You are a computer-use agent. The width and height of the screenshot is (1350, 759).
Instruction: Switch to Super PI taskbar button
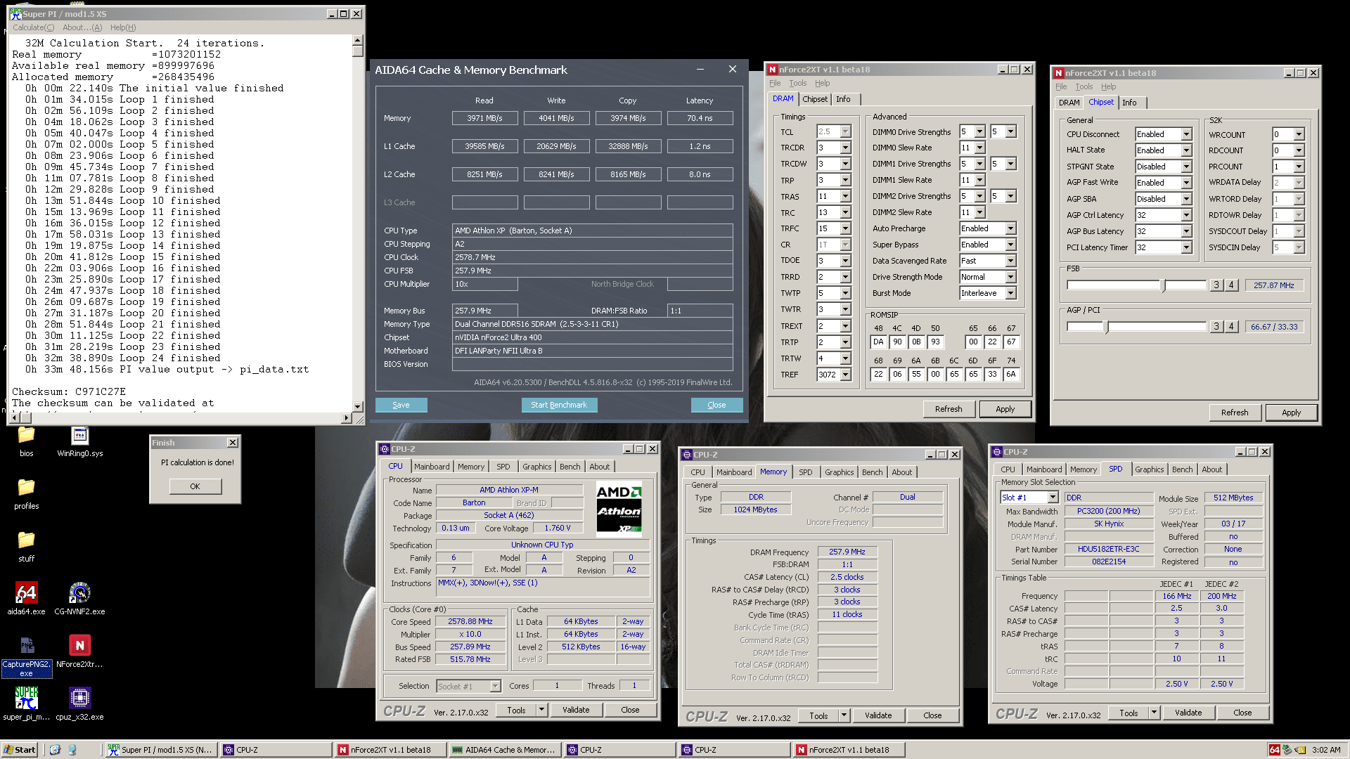pyautogui.click(x=160, y=750)
